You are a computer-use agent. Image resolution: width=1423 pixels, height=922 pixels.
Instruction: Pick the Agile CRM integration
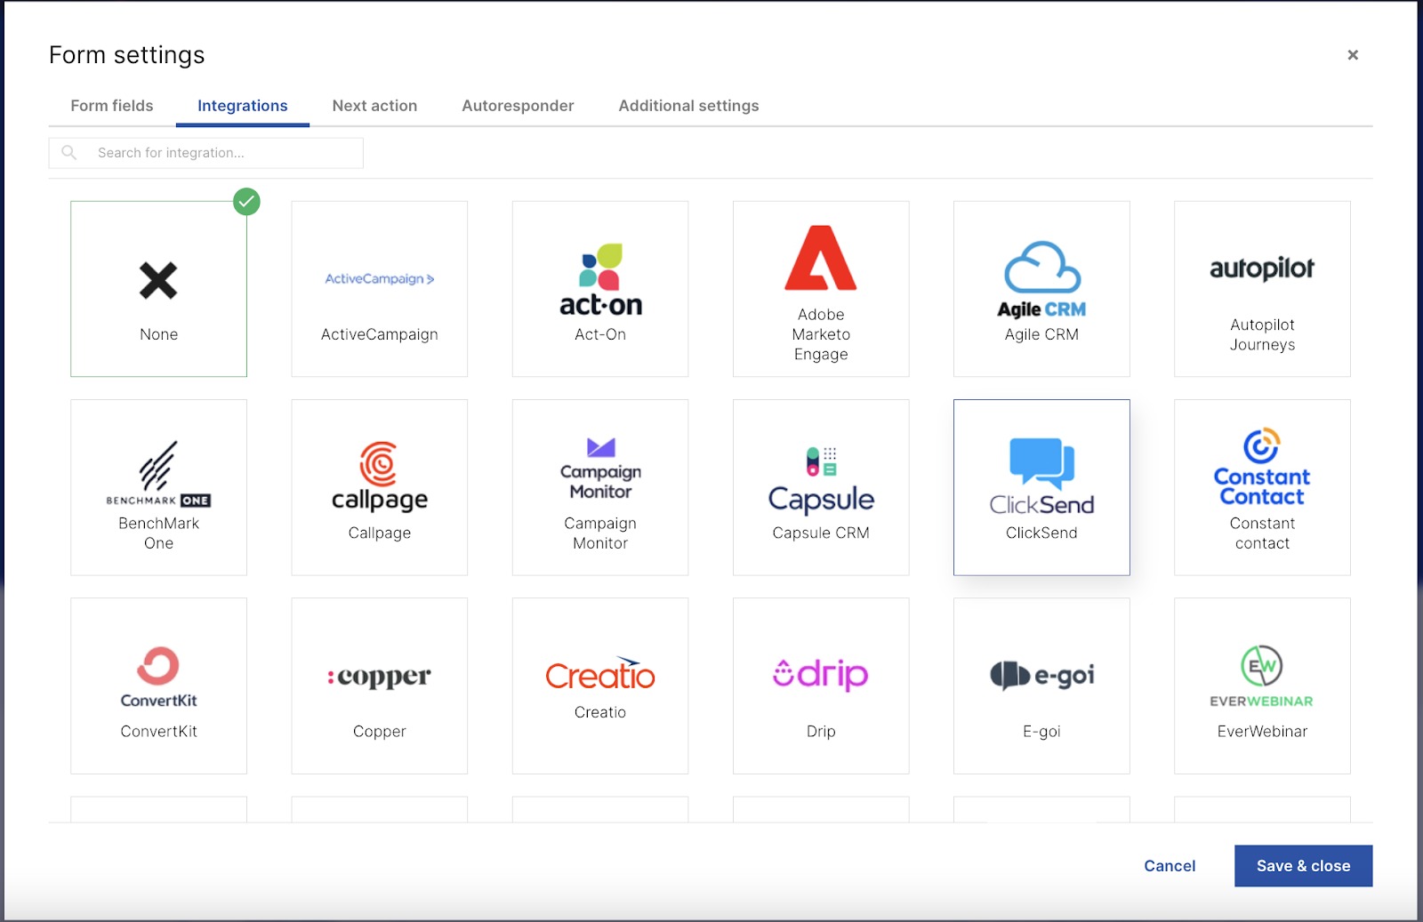[1041, 289]
